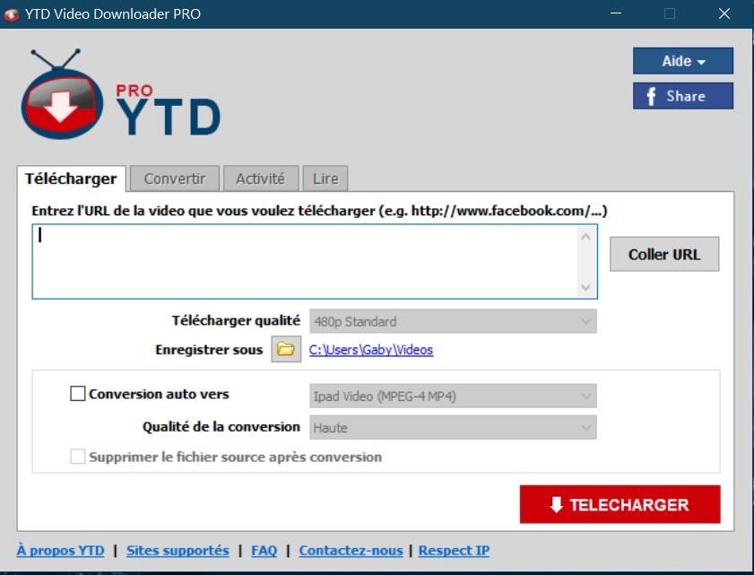The height and width of the screenshot is (575, 754).
Task: Click the scroll down arrow in URL box
Action: 586,287
